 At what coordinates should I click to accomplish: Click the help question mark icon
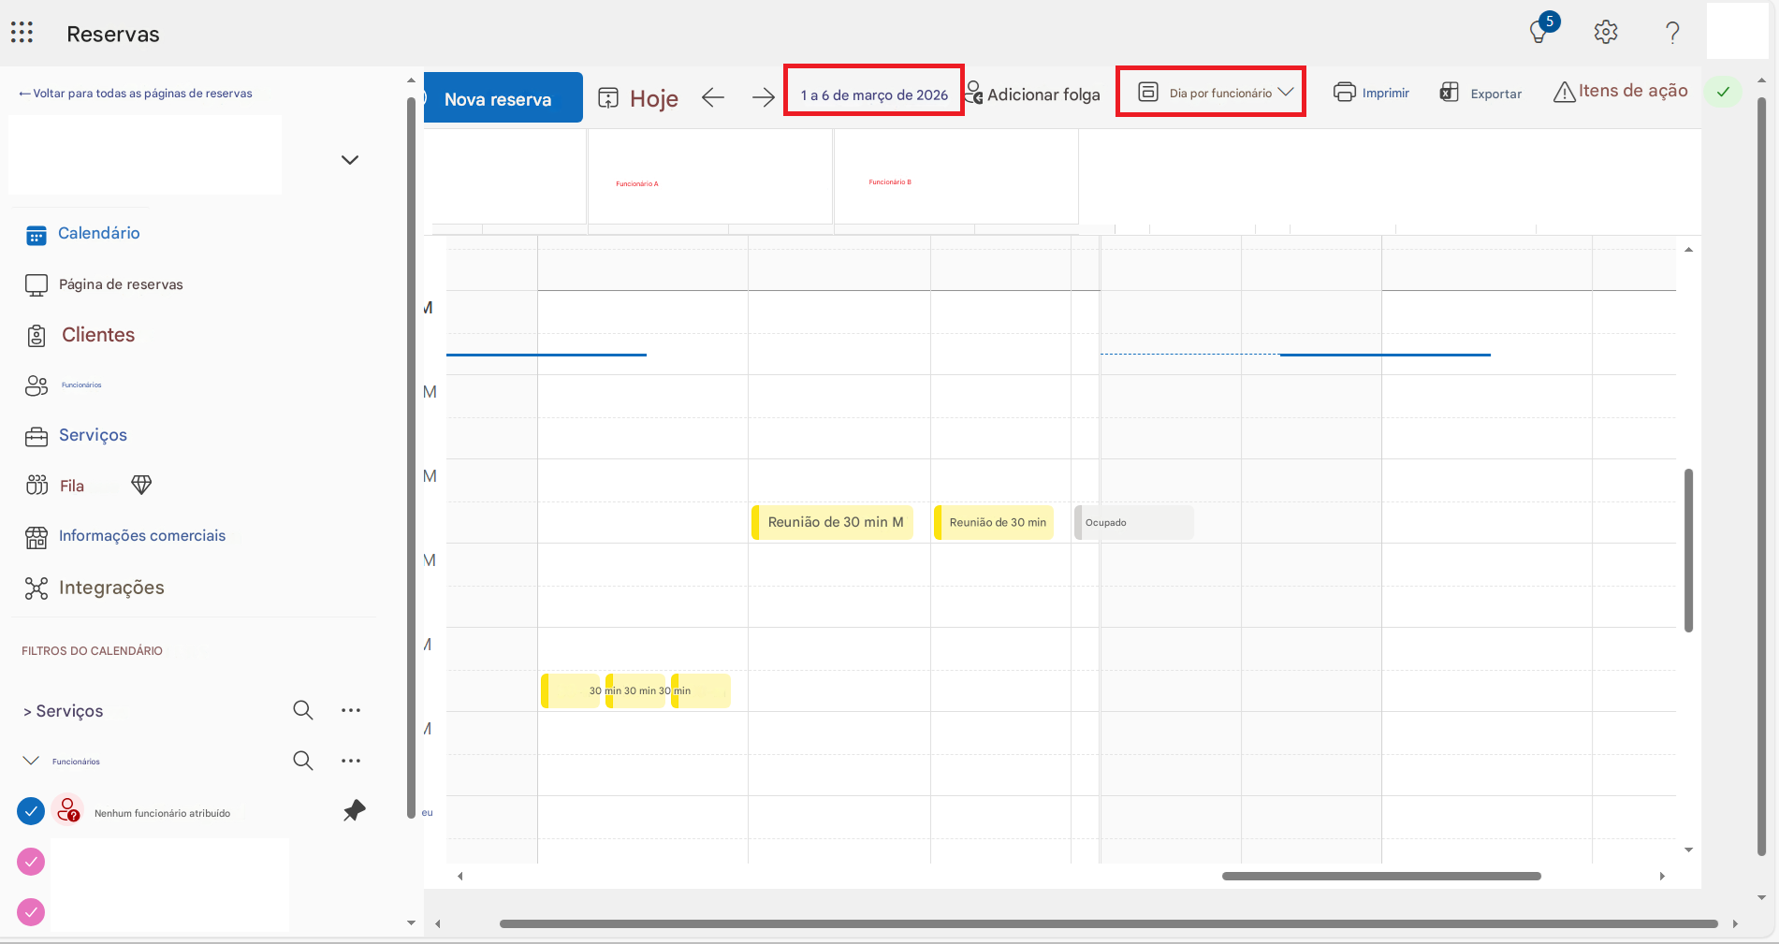point(1672,33)
